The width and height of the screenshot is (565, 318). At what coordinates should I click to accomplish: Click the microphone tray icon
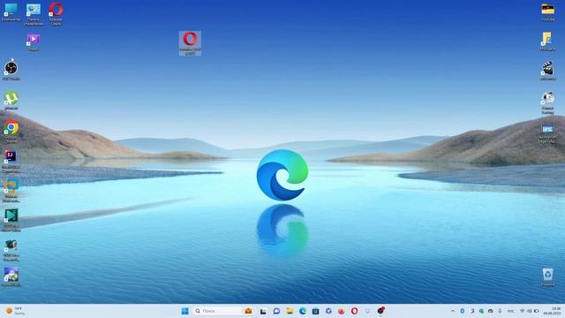(500, 311)
